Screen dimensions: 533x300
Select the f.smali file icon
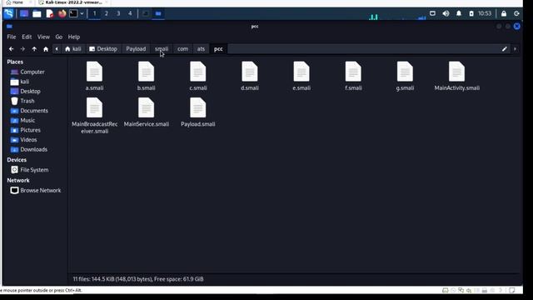tap(353, 72)
